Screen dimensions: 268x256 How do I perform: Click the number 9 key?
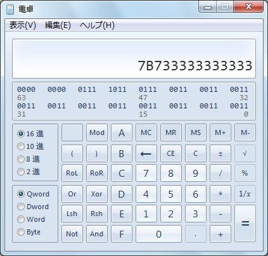(x=196, y=173)
